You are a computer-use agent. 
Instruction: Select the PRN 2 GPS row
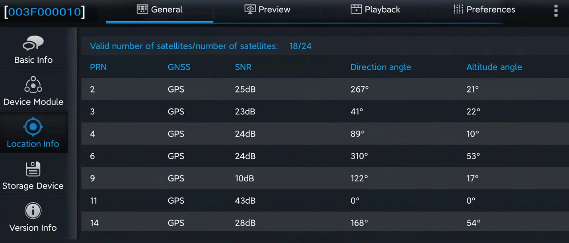pyautogui.click(x=325, y=89)
